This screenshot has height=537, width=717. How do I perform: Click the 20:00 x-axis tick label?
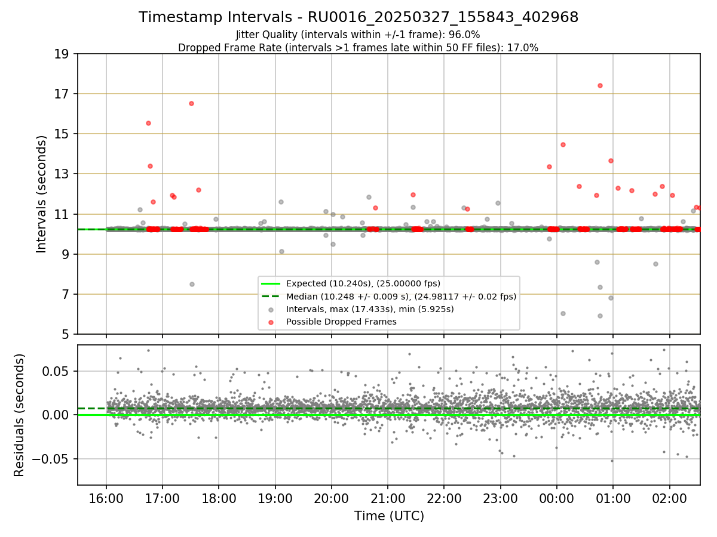coord(332,498)
